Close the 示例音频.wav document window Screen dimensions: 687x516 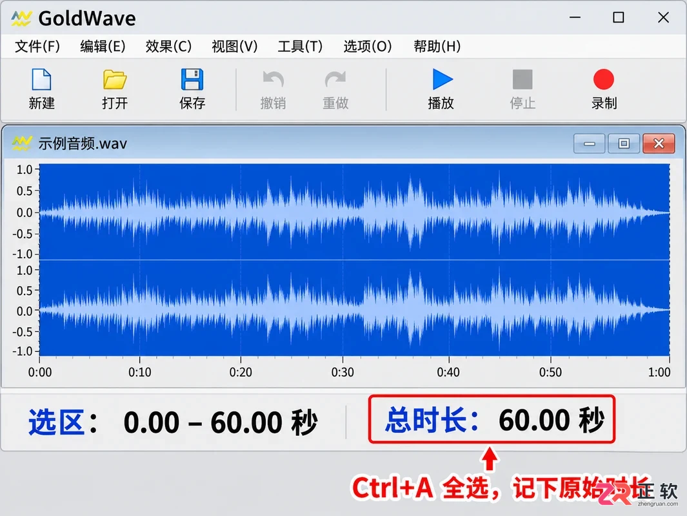[659, 143]
